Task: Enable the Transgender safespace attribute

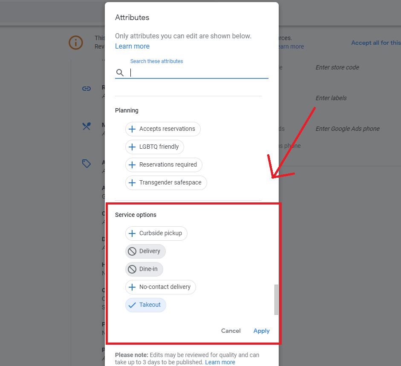Action: (x=166, y=183)
